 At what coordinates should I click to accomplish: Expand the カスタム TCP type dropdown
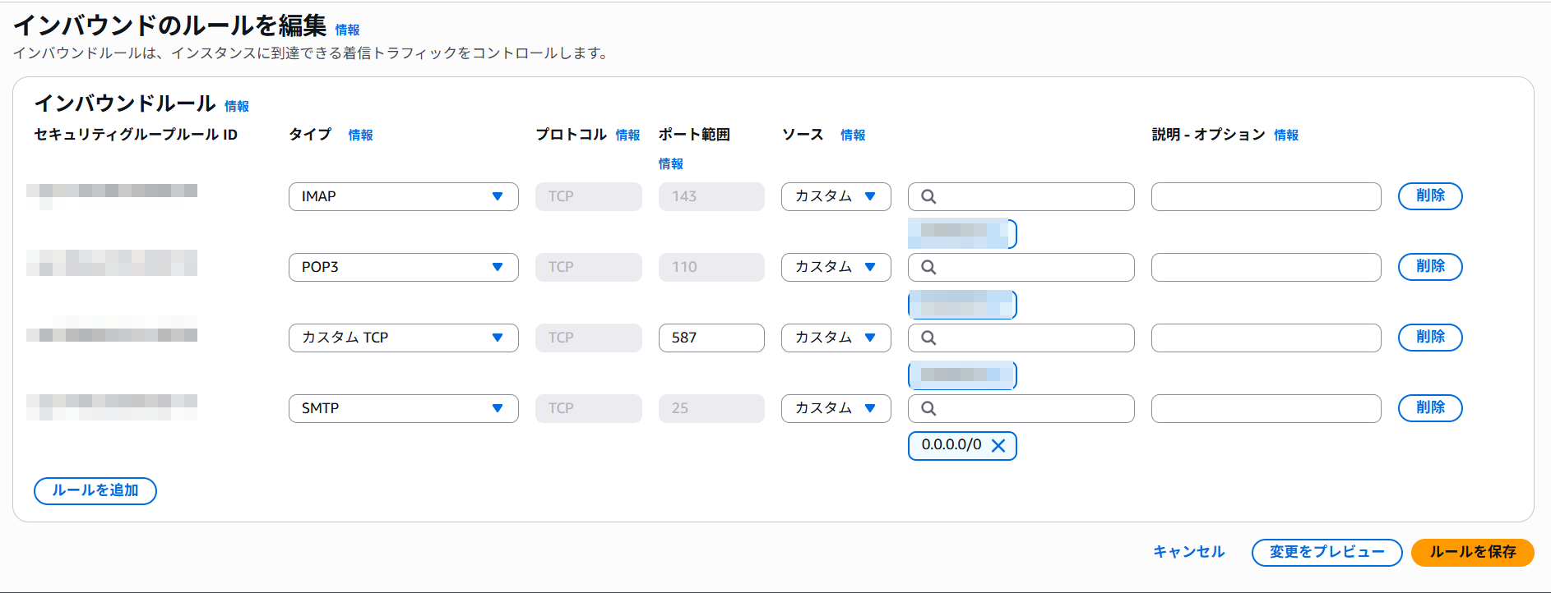pos(403,338)
